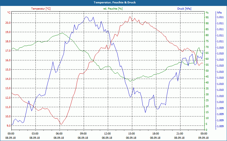Click the 09.09.18 date label
Screen dimensions: 227x141
point(203,138)
